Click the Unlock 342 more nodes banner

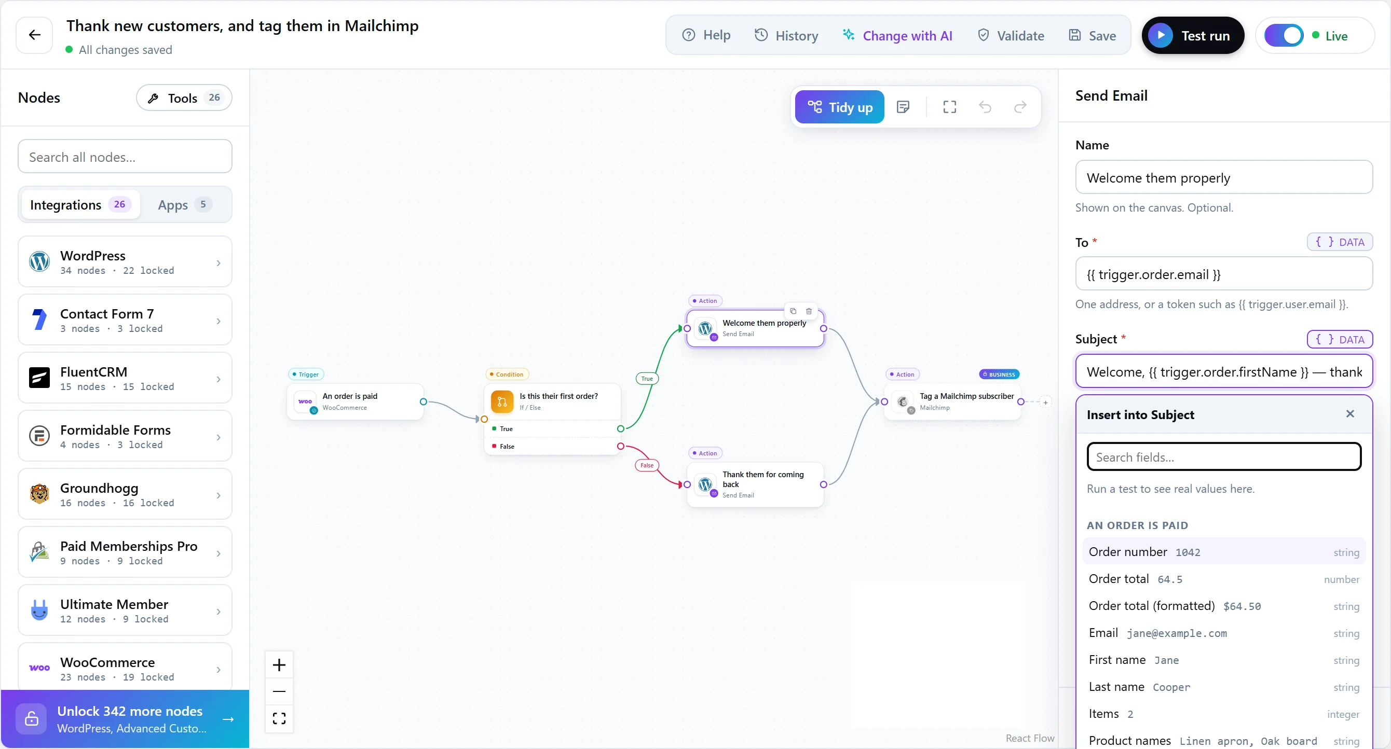click(x=125, y=719)
